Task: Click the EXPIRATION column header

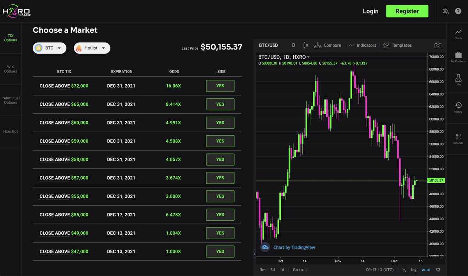Action: coord(122,72)
